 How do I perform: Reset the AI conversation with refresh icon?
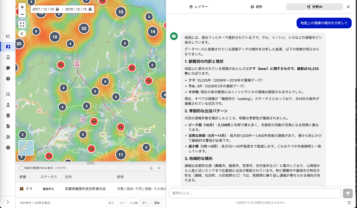pyautogui.click(x=349, y=203)
